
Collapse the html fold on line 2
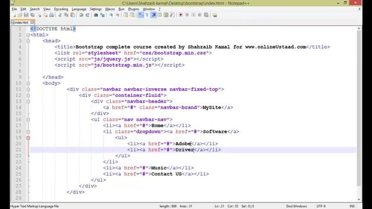(x=28, y=35)
